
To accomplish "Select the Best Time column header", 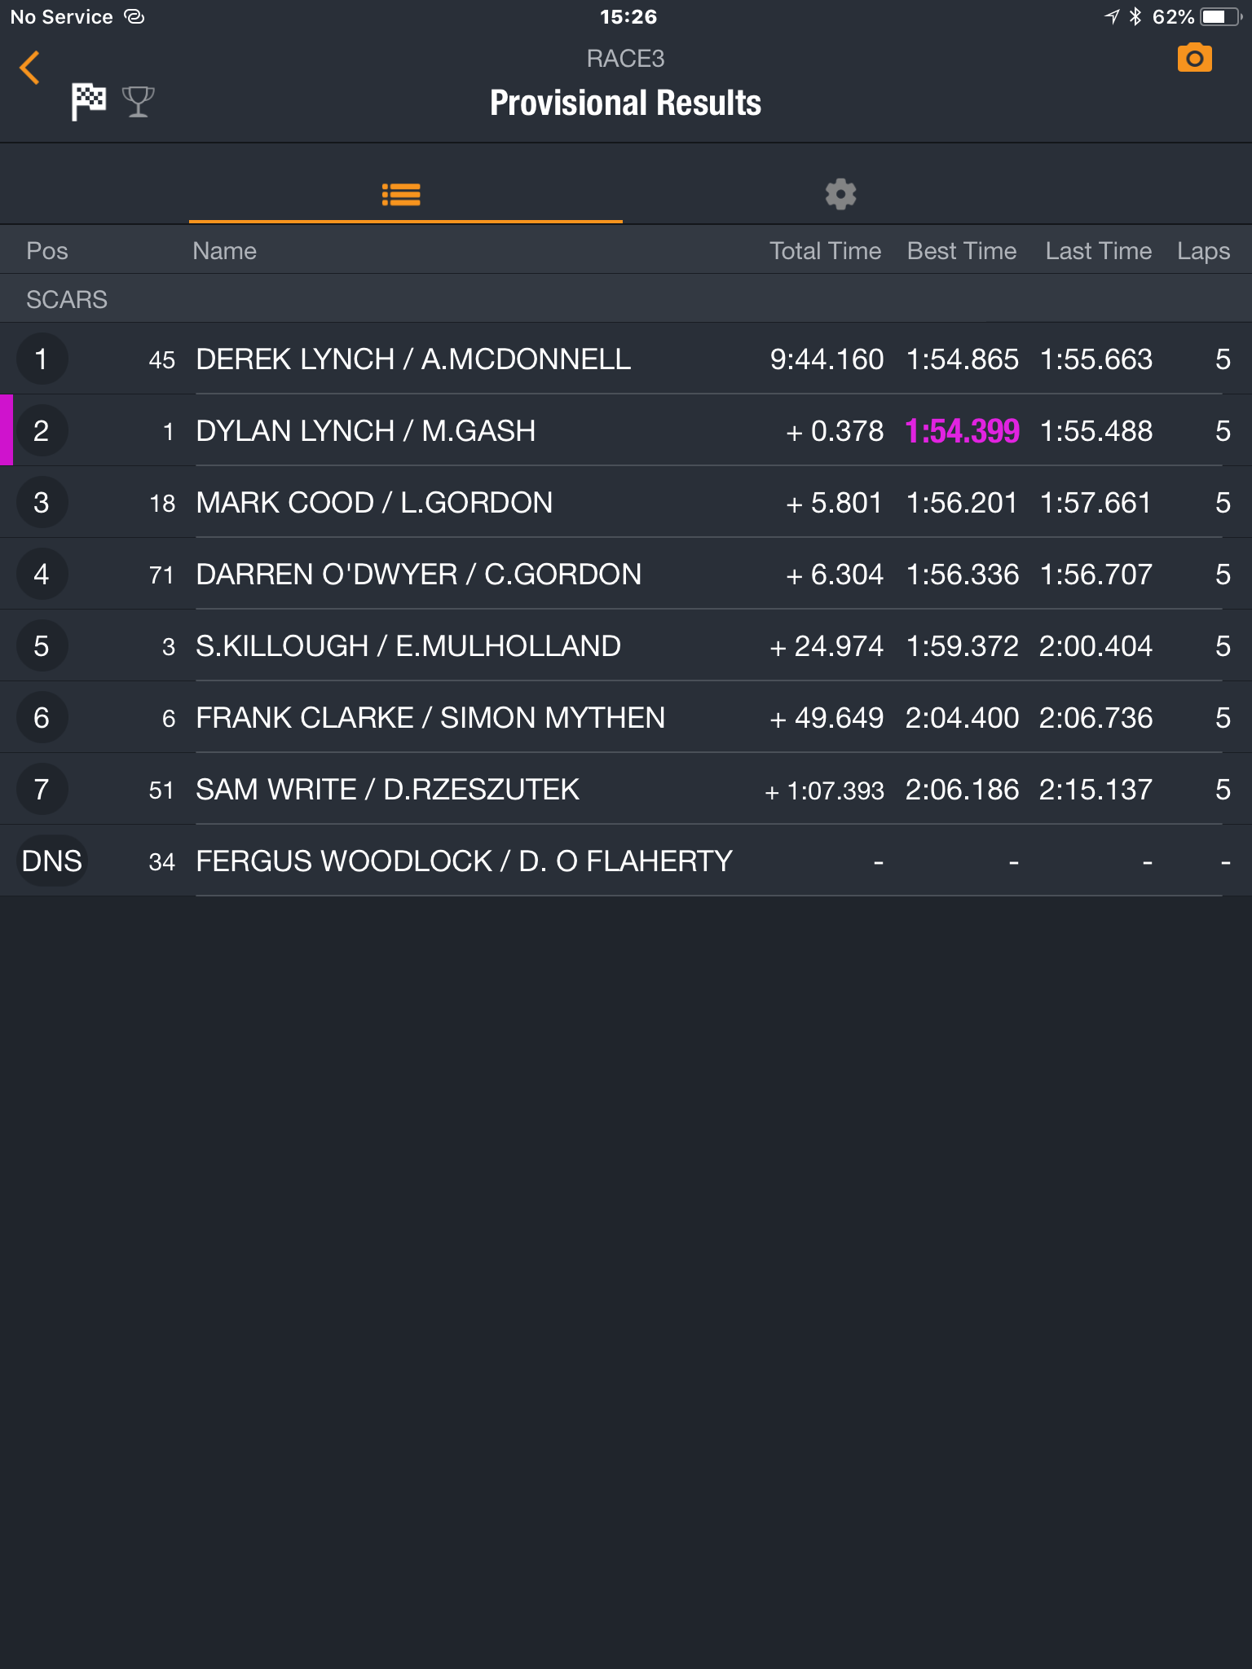I will point(962,250).
